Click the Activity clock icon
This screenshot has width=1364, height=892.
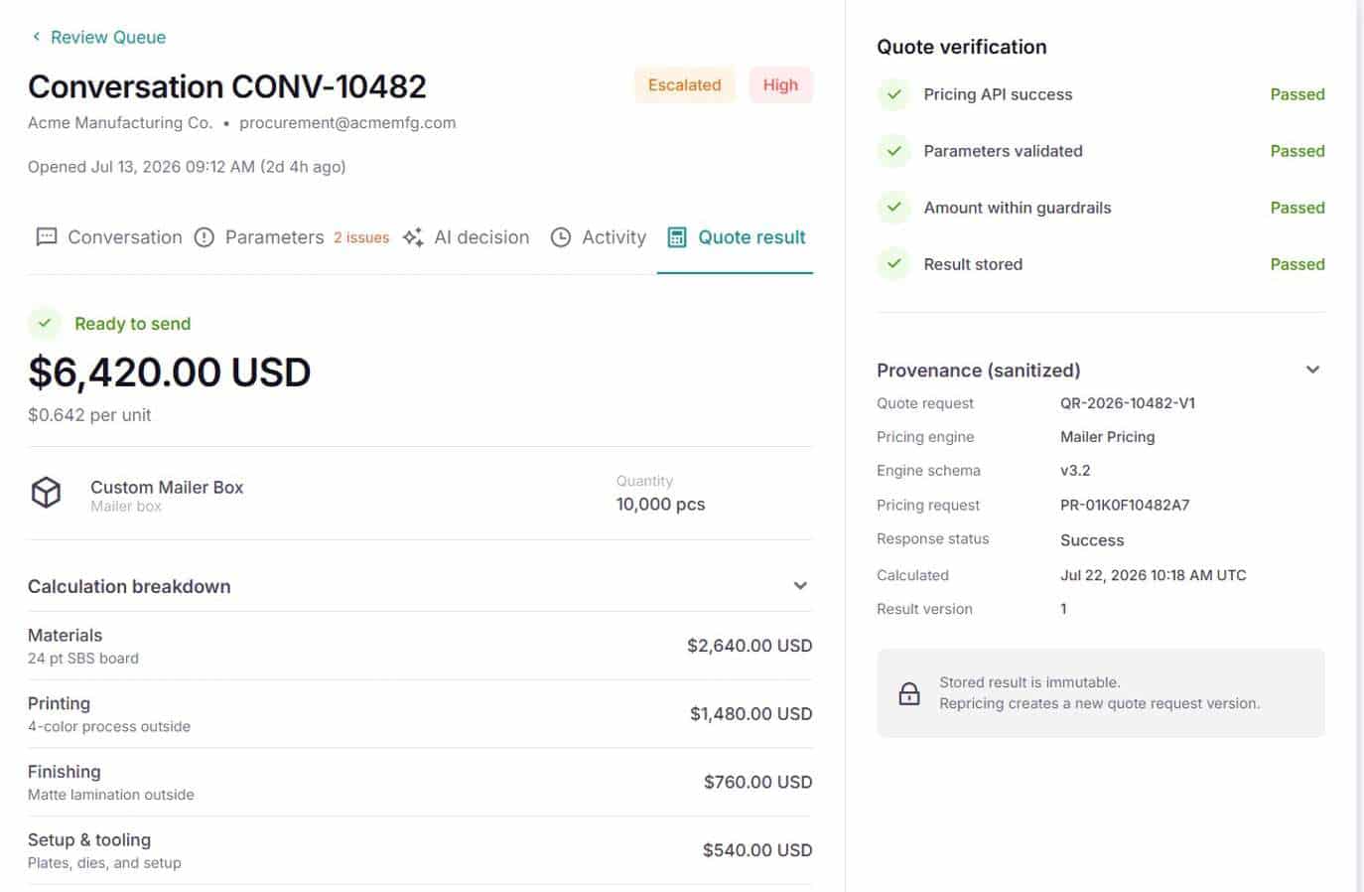click(561, 237)
